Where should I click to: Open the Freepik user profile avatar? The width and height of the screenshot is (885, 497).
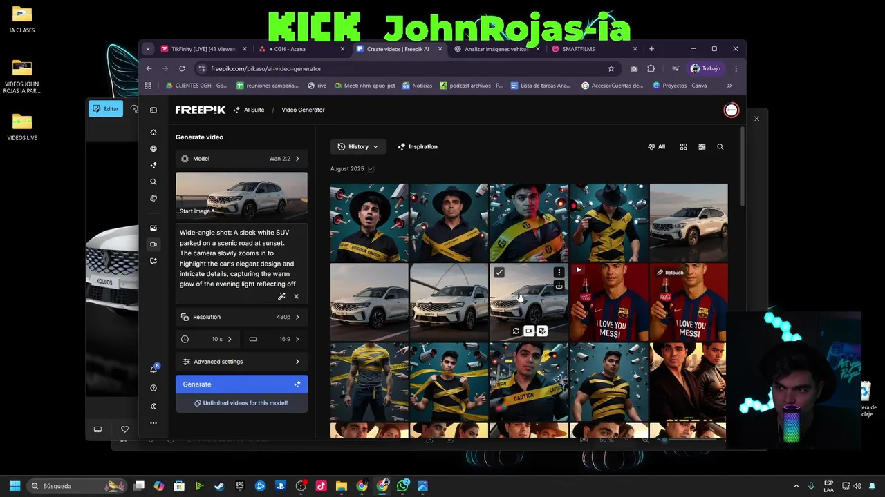[x=731, y=110]
